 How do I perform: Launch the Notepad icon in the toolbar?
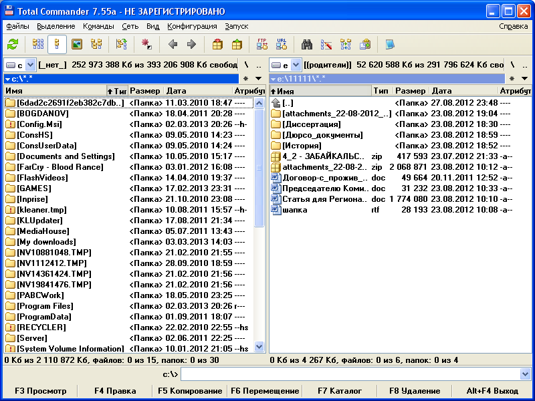[390, 44]
